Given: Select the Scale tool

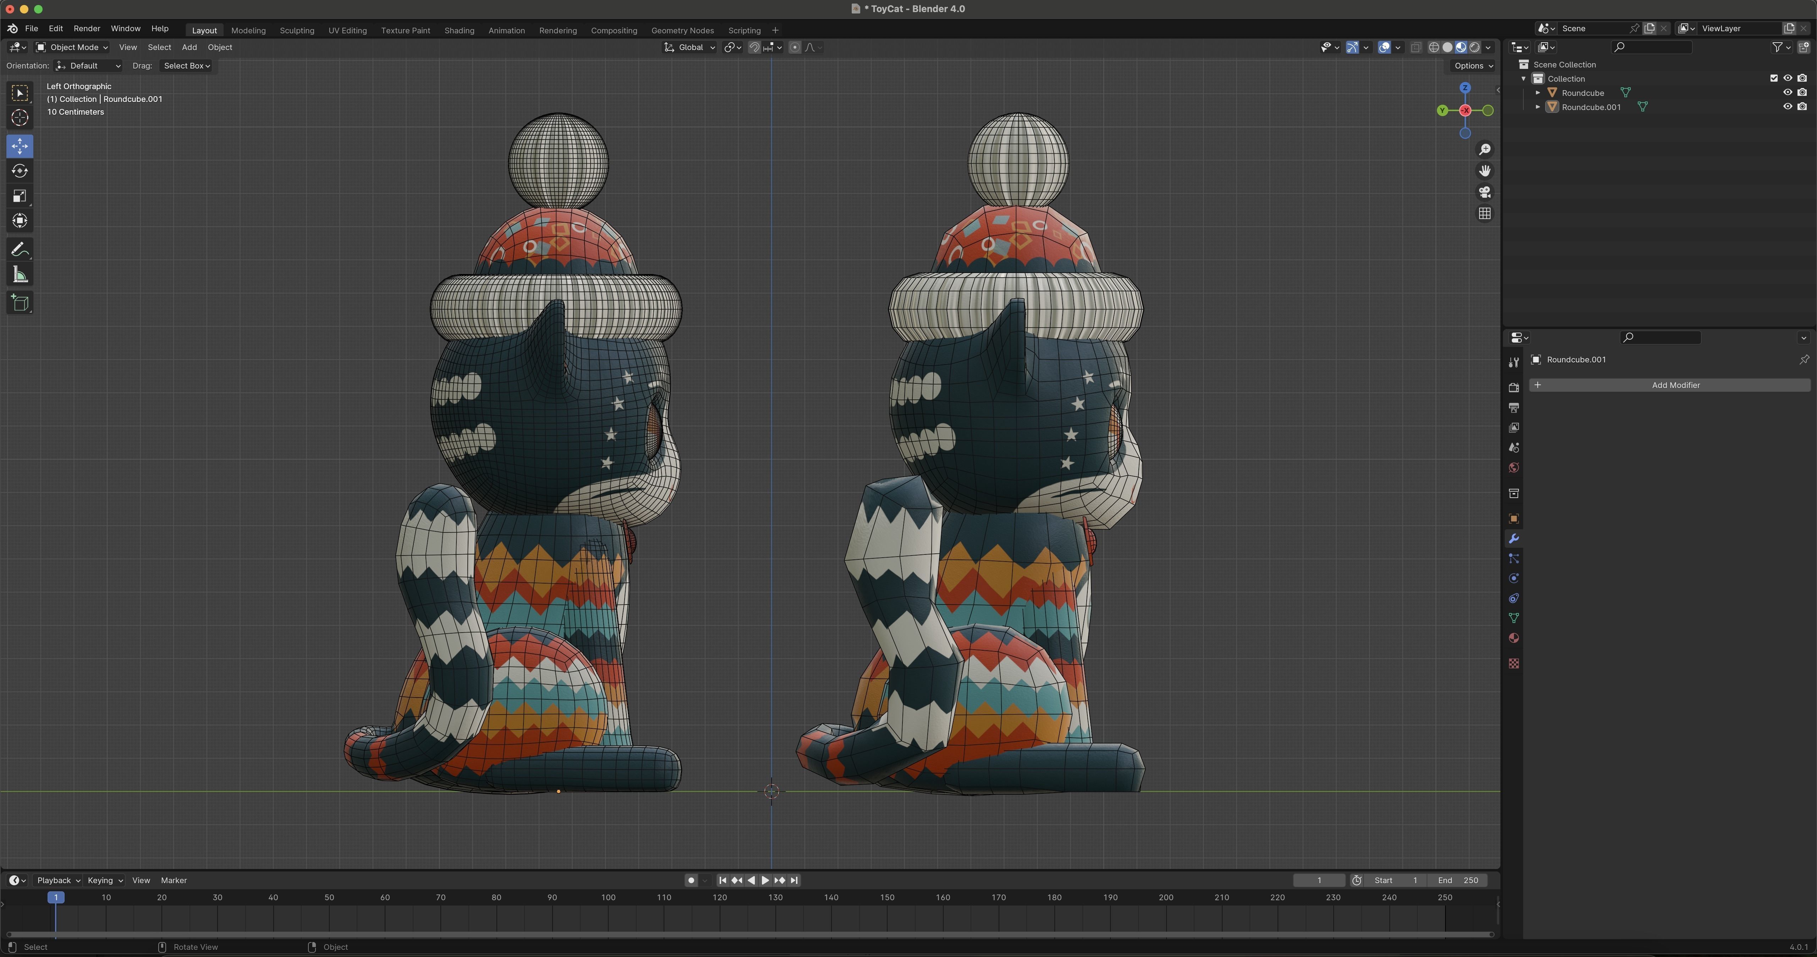Looking at the screenshot, I should 20,196.
